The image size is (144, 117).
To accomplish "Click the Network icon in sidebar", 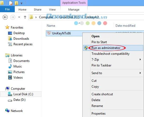I will pyautogui.click(x=7, y=111).
